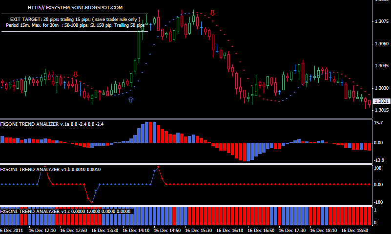This screenshot has width=391, height=234.
Task: Click the -13.9 scale value in the v.1a pane
Action: coord(379,160)
